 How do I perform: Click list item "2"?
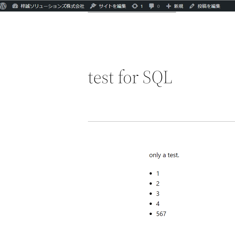(158, 184)
